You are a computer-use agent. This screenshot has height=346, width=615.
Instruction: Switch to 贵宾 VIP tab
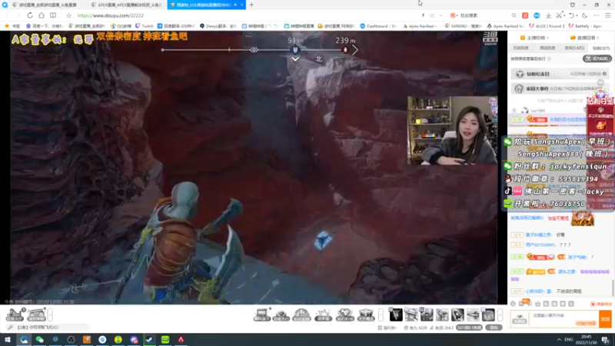click(574, 48)
